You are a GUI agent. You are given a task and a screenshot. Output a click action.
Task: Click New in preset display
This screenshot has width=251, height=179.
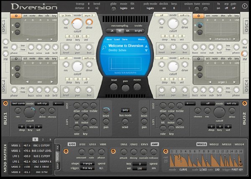click(109, 39)
